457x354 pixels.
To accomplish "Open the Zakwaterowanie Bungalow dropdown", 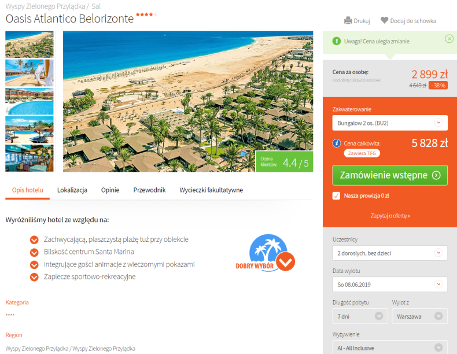I will tap(390, 123).
